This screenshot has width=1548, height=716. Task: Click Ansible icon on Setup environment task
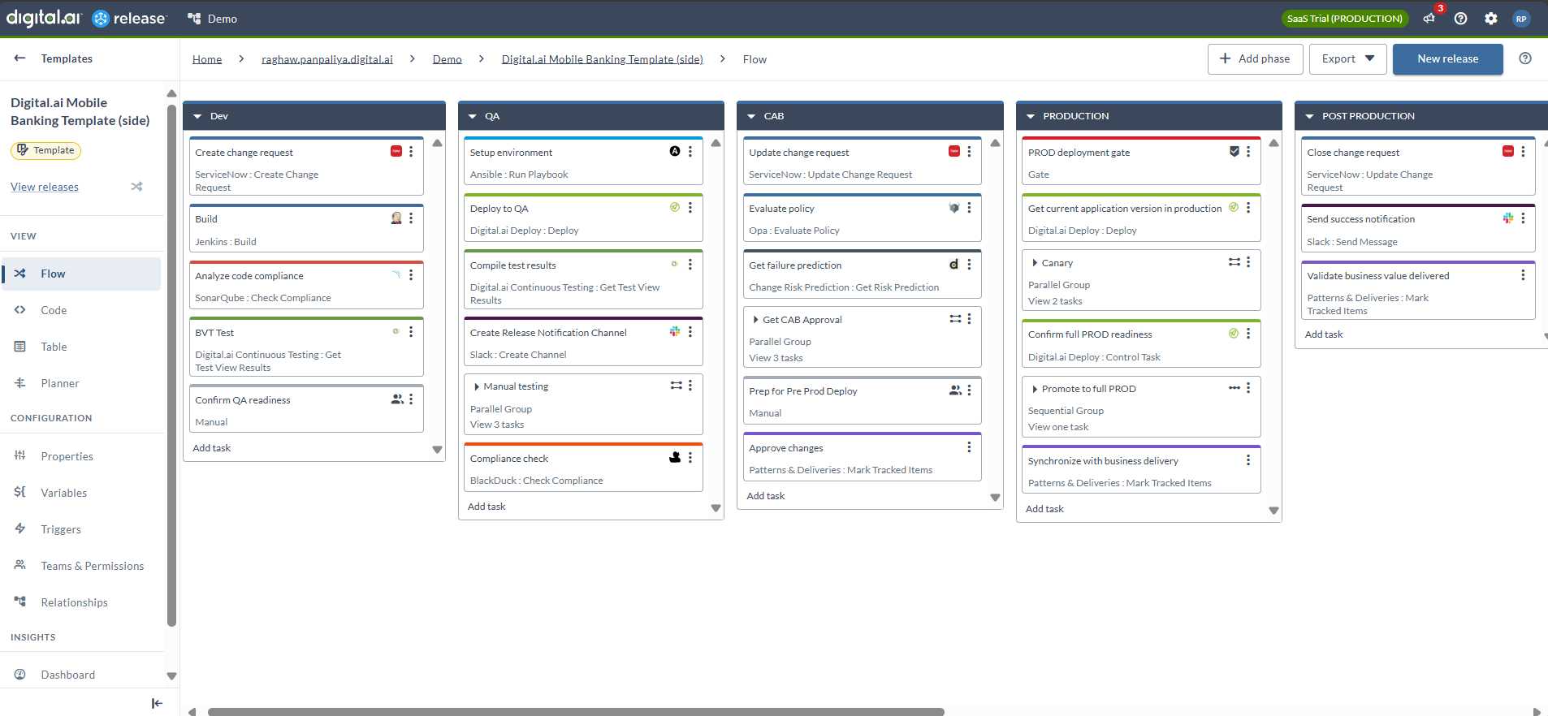tap(675, 152)
